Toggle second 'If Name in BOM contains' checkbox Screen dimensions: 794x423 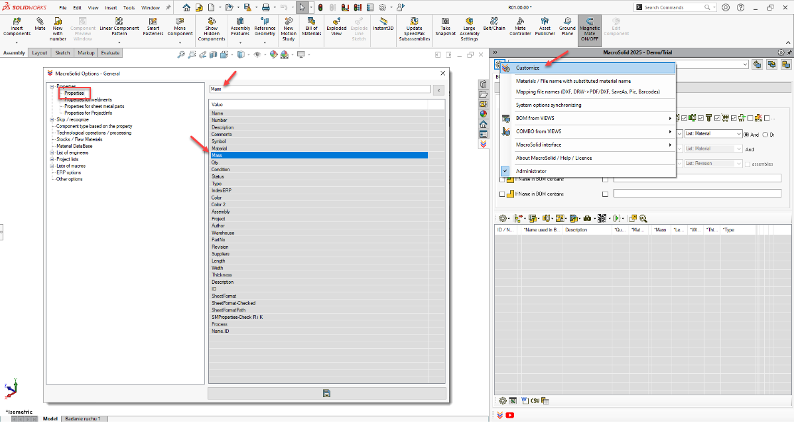tap(502, 194)
